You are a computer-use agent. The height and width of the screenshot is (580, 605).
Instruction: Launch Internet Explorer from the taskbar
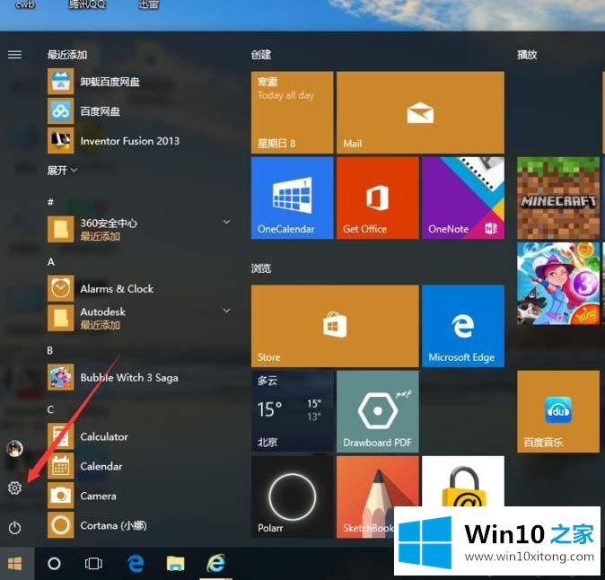click(216, 564)
